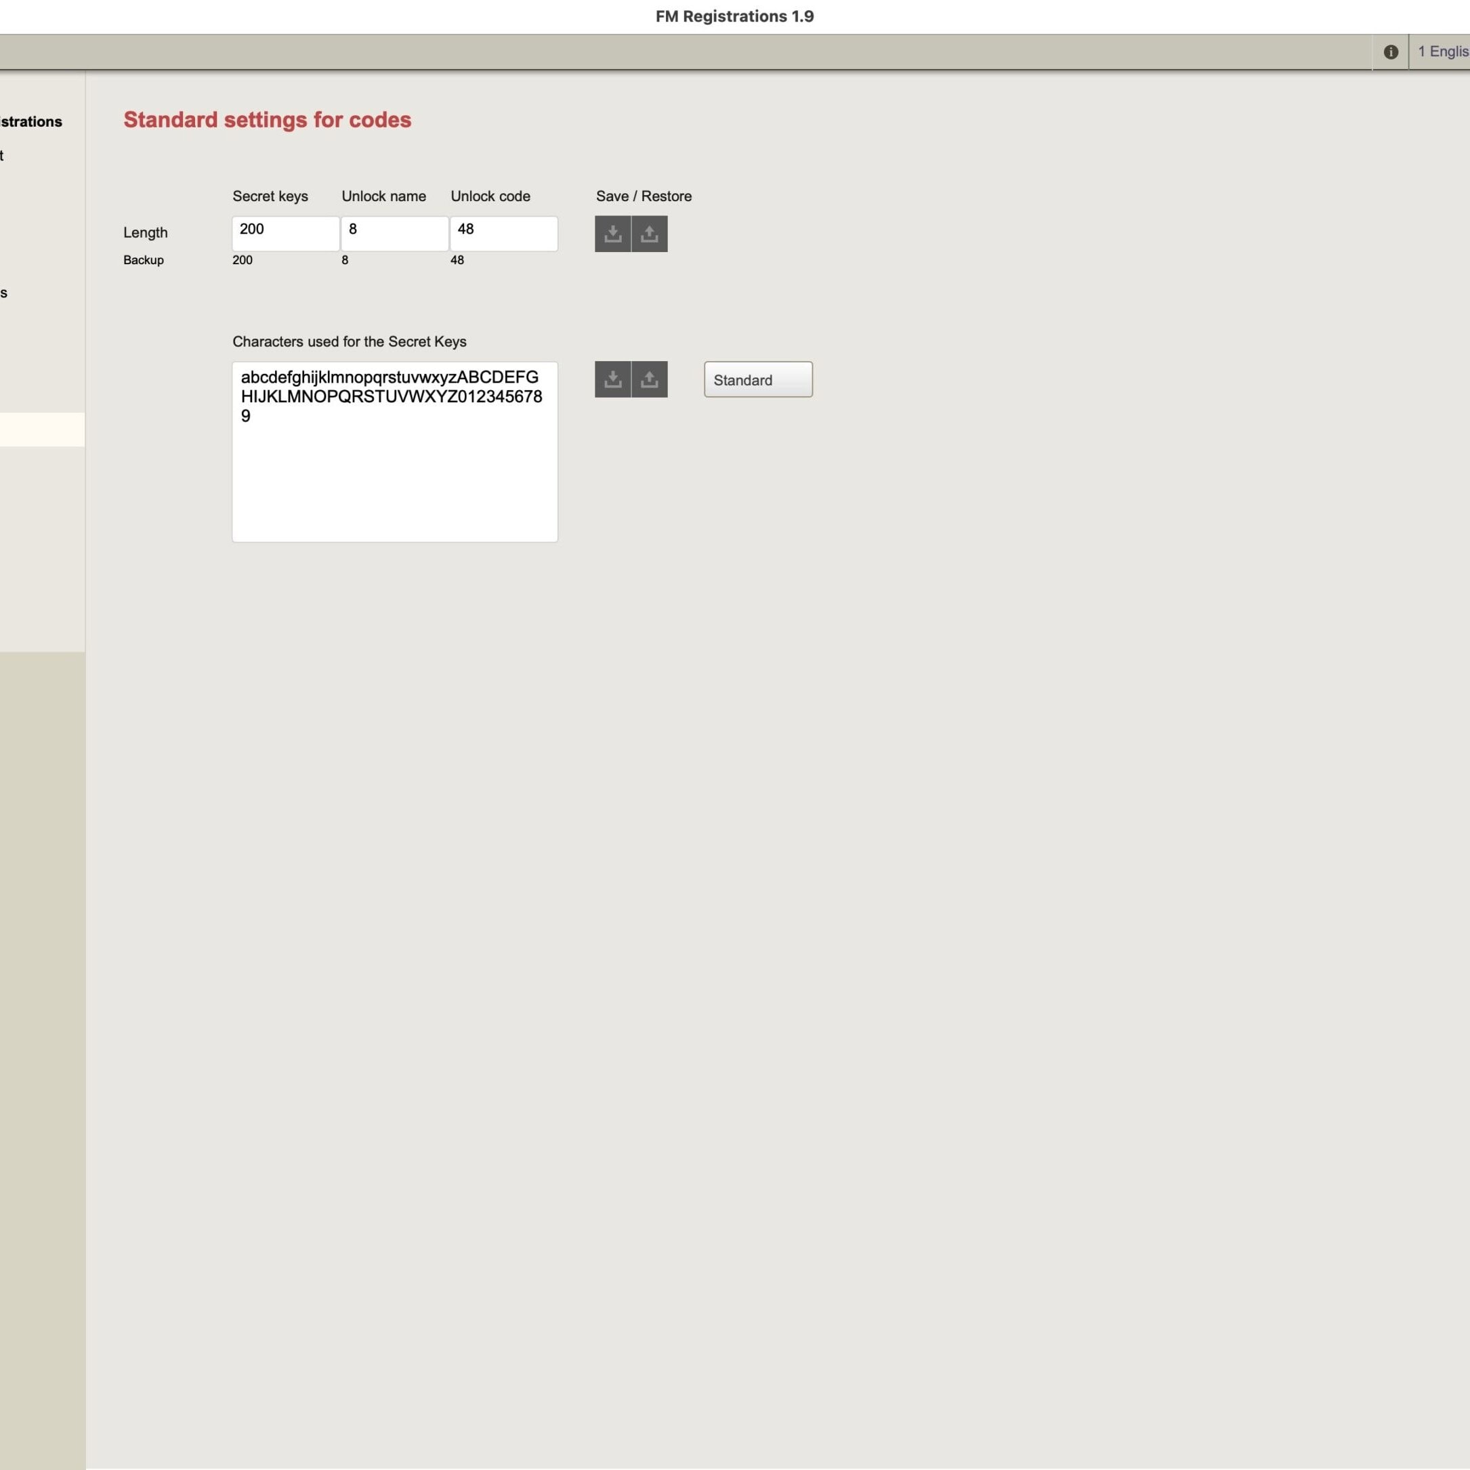Image resolution: width=1470 pixels, height=1470 pixels.
Task: Save the code length settings to backup
Action: coord(612,234)
